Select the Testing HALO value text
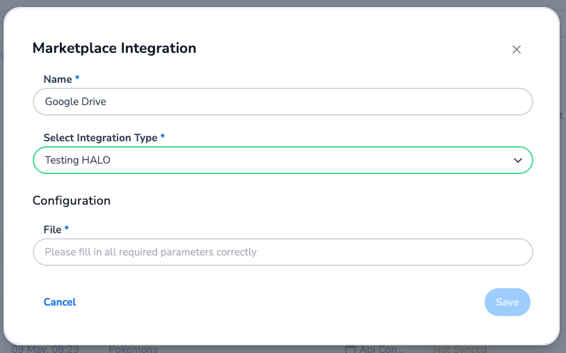The height and width of the screenshot is (353, 566). point(78,160)
